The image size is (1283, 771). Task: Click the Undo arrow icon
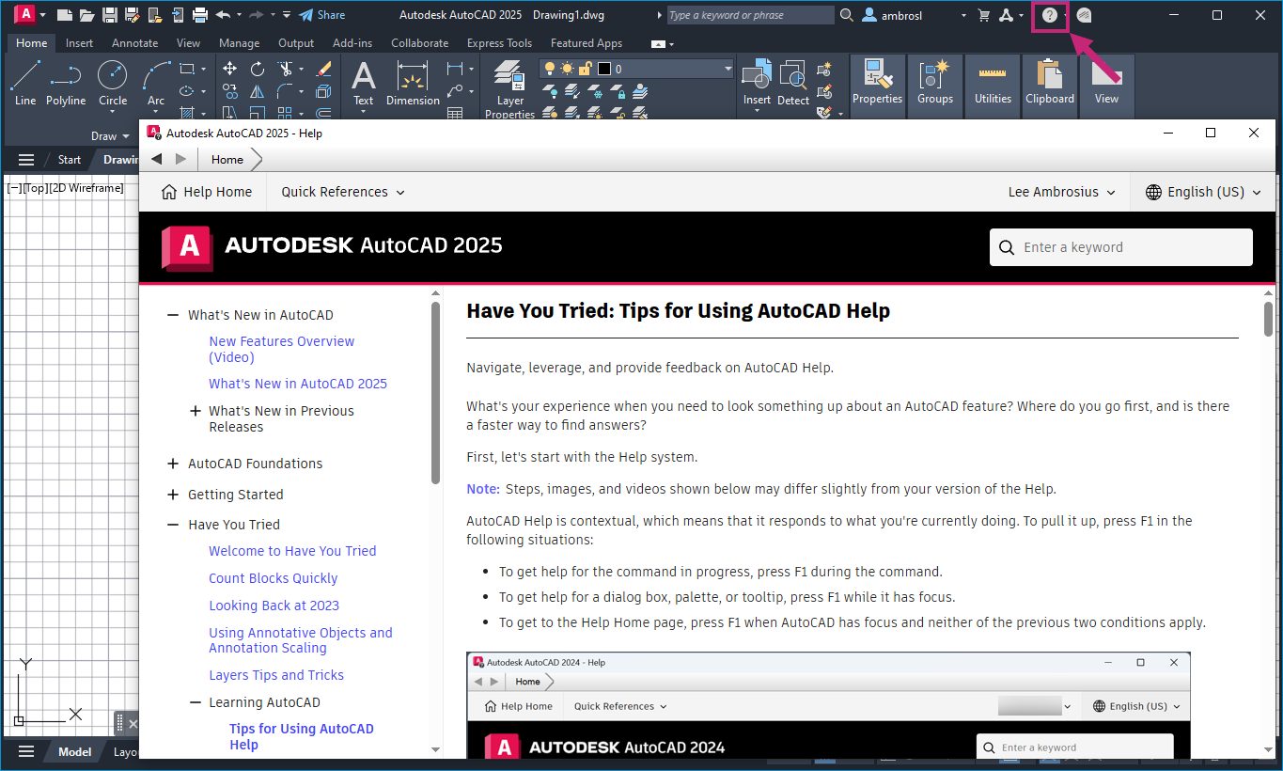click(223, 15)
